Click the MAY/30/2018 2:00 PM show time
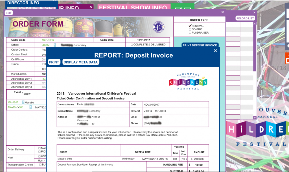Screen dimensions: 289x172 (x=155, y=159)
